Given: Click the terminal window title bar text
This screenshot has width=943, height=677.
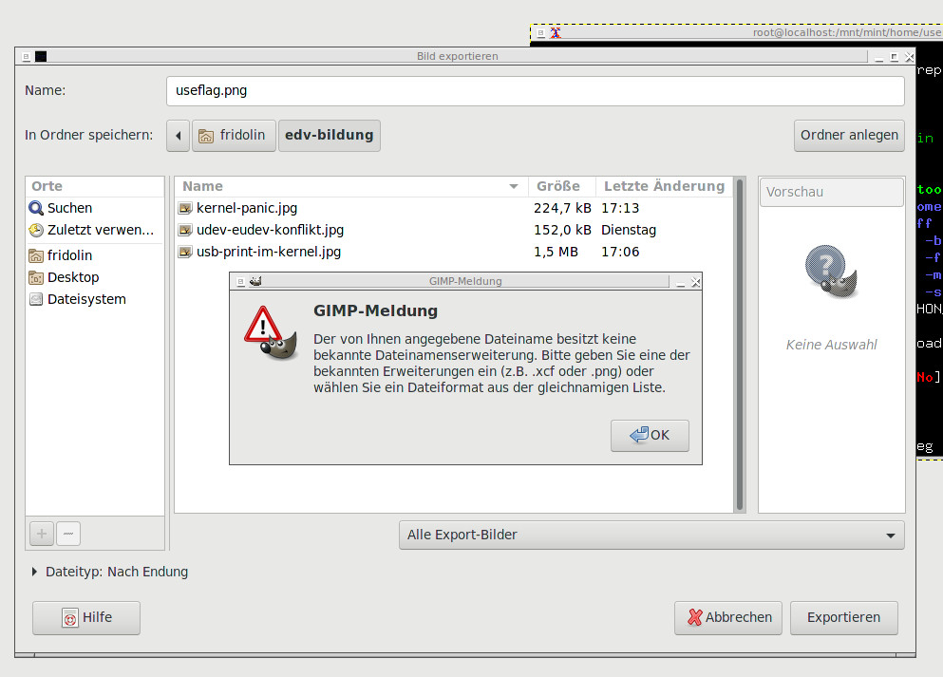Looking at the screenshot, I should pos(847,33).
